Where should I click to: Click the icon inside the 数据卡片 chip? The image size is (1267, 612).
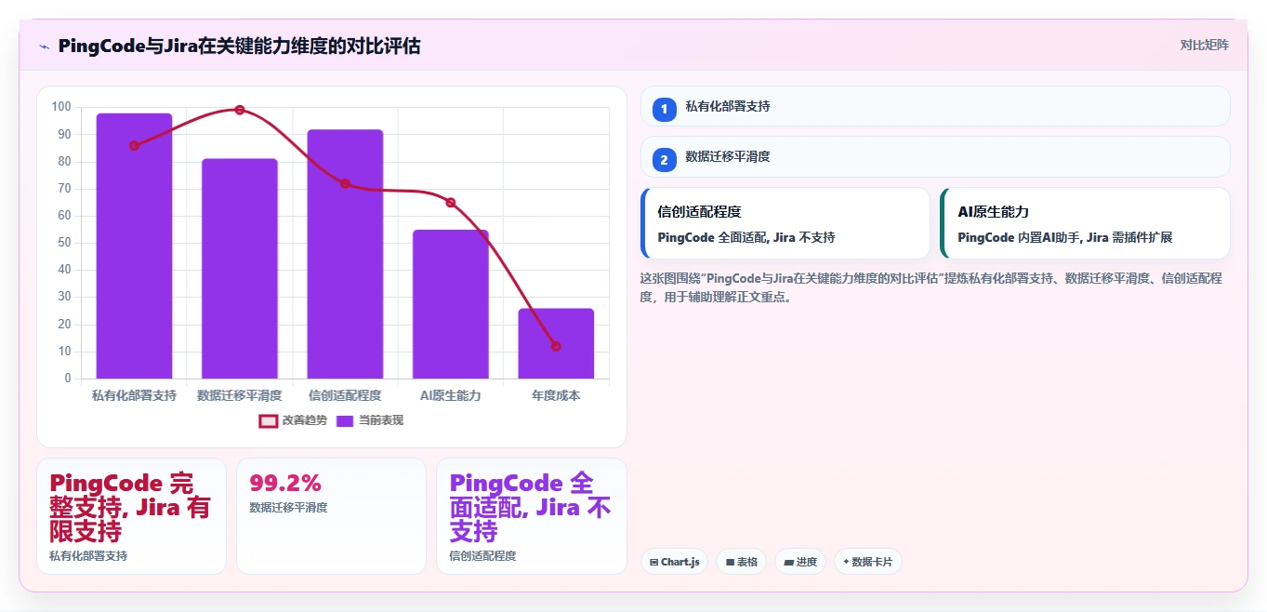click(x=846, y=562)
